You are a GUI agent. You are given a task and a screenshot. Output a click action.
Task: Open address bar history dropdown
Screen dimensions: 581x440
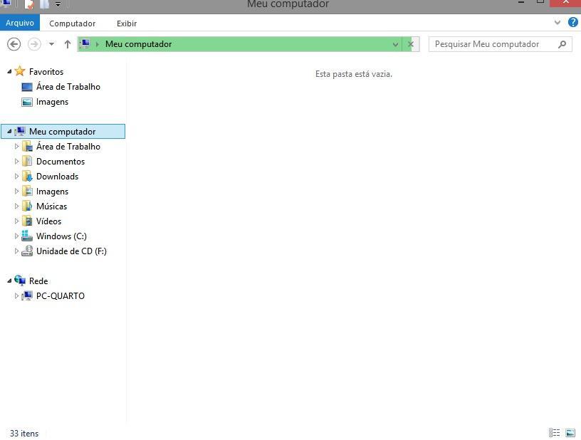point(395,44)
